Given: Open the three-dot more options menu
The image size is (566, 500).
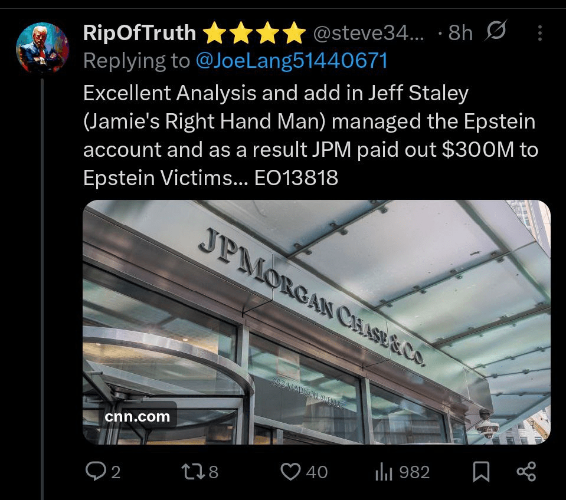Looking at the screenshot, I should [540, 34].
